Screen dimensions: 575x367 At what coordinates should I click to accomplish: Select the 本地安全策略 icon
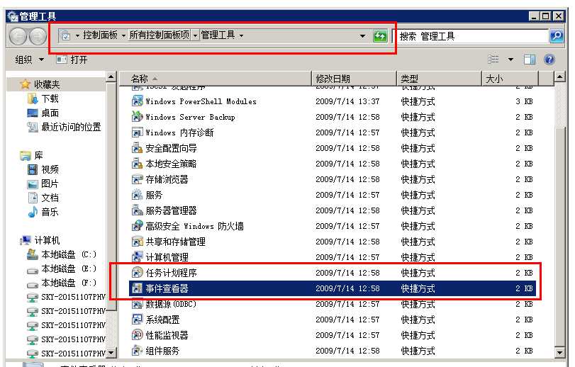coord(137,164)
